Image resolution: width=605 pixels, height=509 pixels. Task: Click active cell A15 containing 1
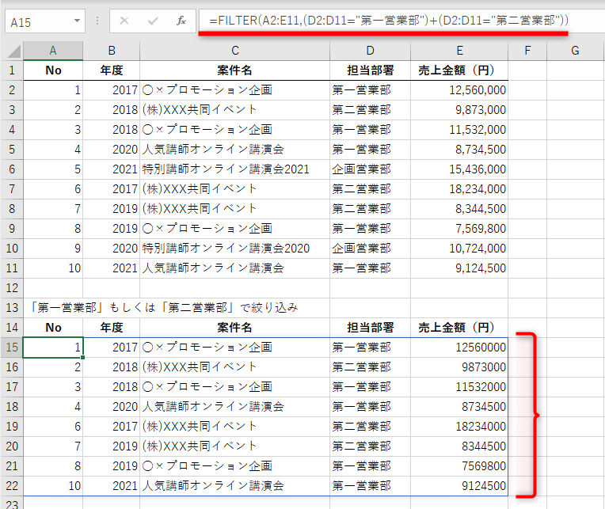[x=53, y=348]
